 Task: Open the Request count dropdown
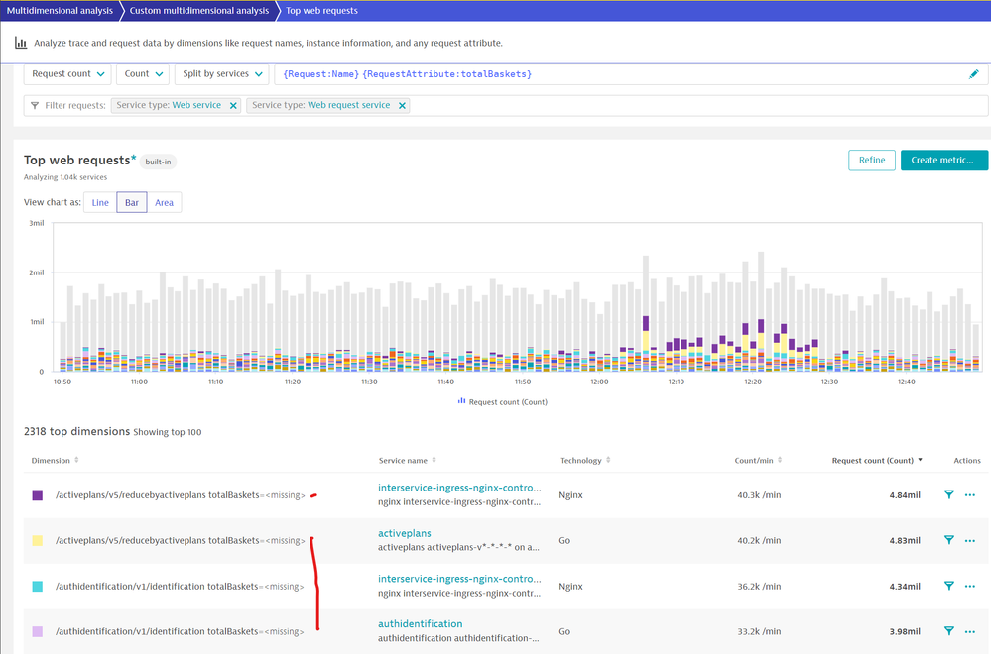point(68,74)
